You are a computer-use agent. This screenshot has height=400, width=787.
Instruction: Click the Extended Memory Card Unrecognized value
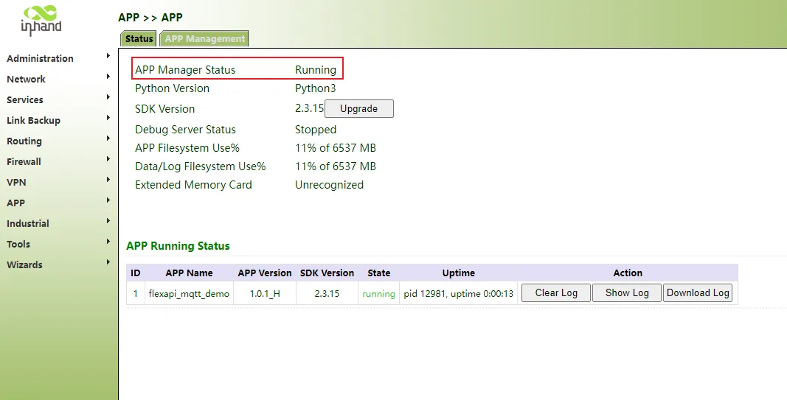tap(329, 185)
